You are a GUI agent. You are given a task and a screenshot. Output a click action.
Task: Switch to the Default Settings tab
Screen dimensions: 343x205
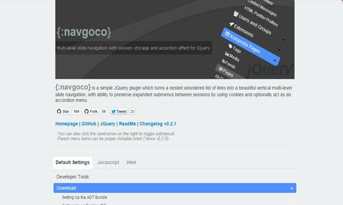pyautogui.click(x=73, y=162)
